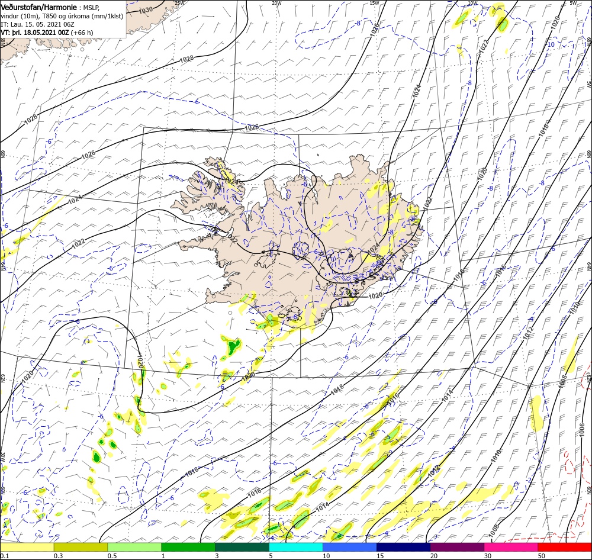Click the "0.5" legend scale value
The image size is (592, 560).
point(112,556)
